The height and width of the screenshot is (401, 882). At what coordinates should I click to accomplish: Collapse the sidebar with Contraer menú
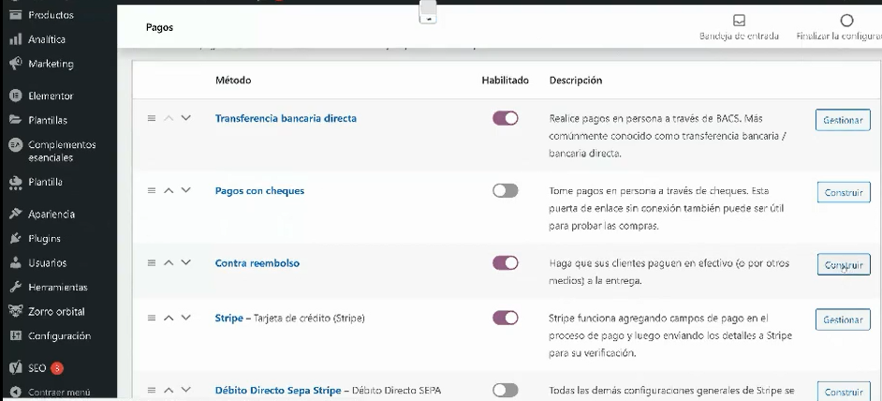58,393
